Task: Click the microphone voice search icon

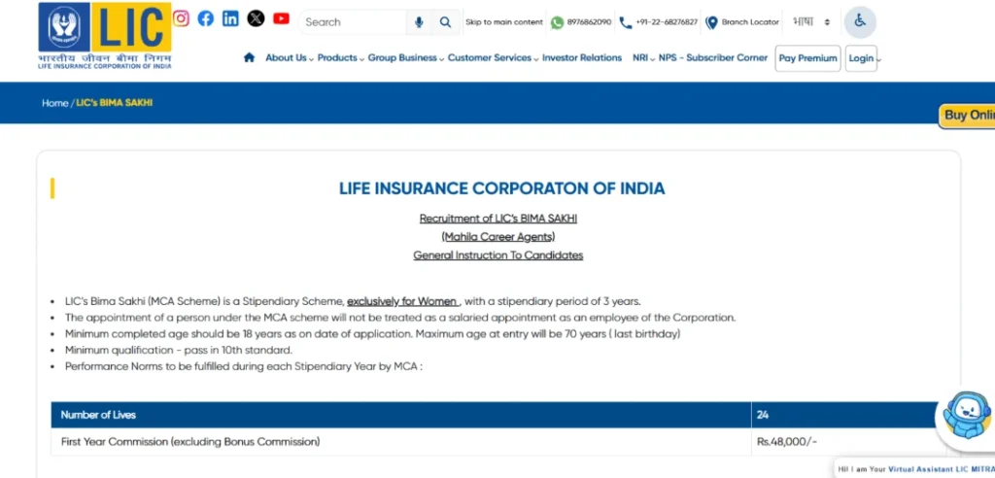Action: click(x=419, y=22)
